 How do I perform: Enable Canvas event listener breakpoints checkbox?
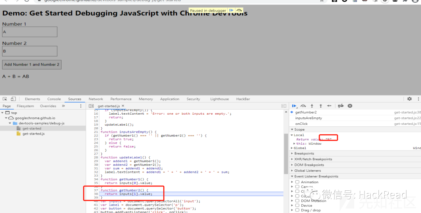[x=297, y=186]
